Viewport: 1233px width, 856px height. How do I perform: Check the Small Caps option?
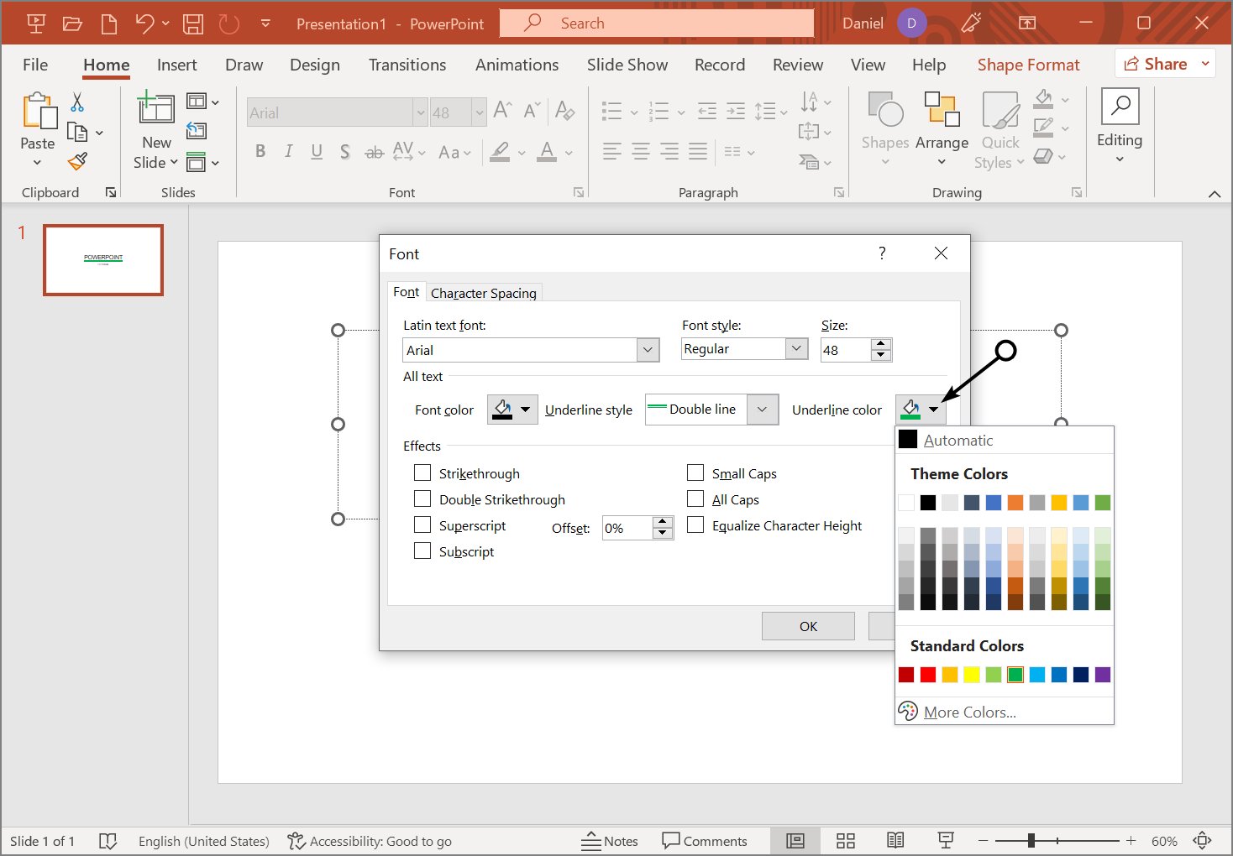(695, 473)
